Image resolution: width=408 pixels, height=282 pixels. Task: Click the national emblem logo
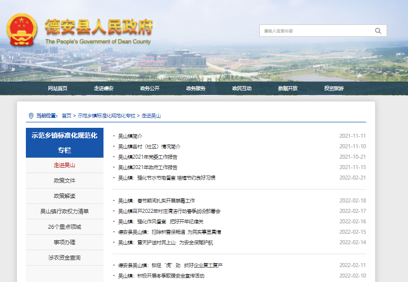coord(21,30)
